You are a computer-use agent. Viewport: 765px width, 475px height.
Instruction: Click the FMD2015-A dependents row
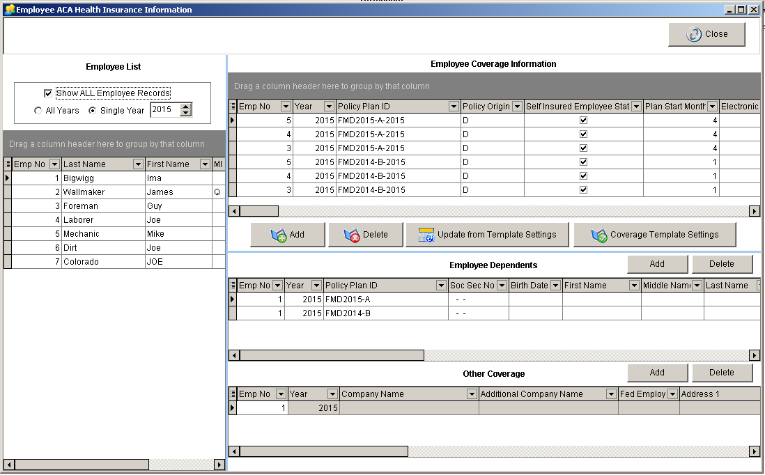[x=495, y=299]
